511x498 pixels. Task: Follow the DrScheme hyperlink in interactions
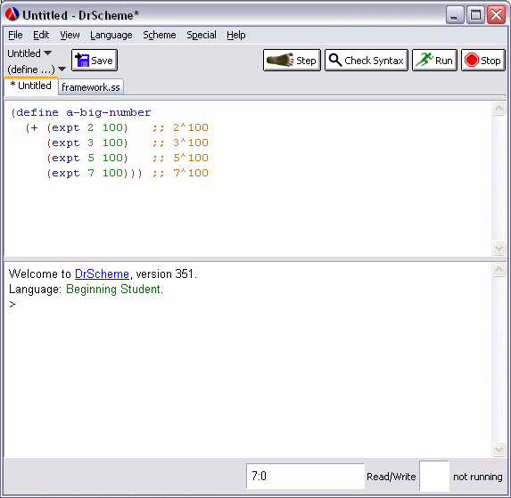point(102,273)
